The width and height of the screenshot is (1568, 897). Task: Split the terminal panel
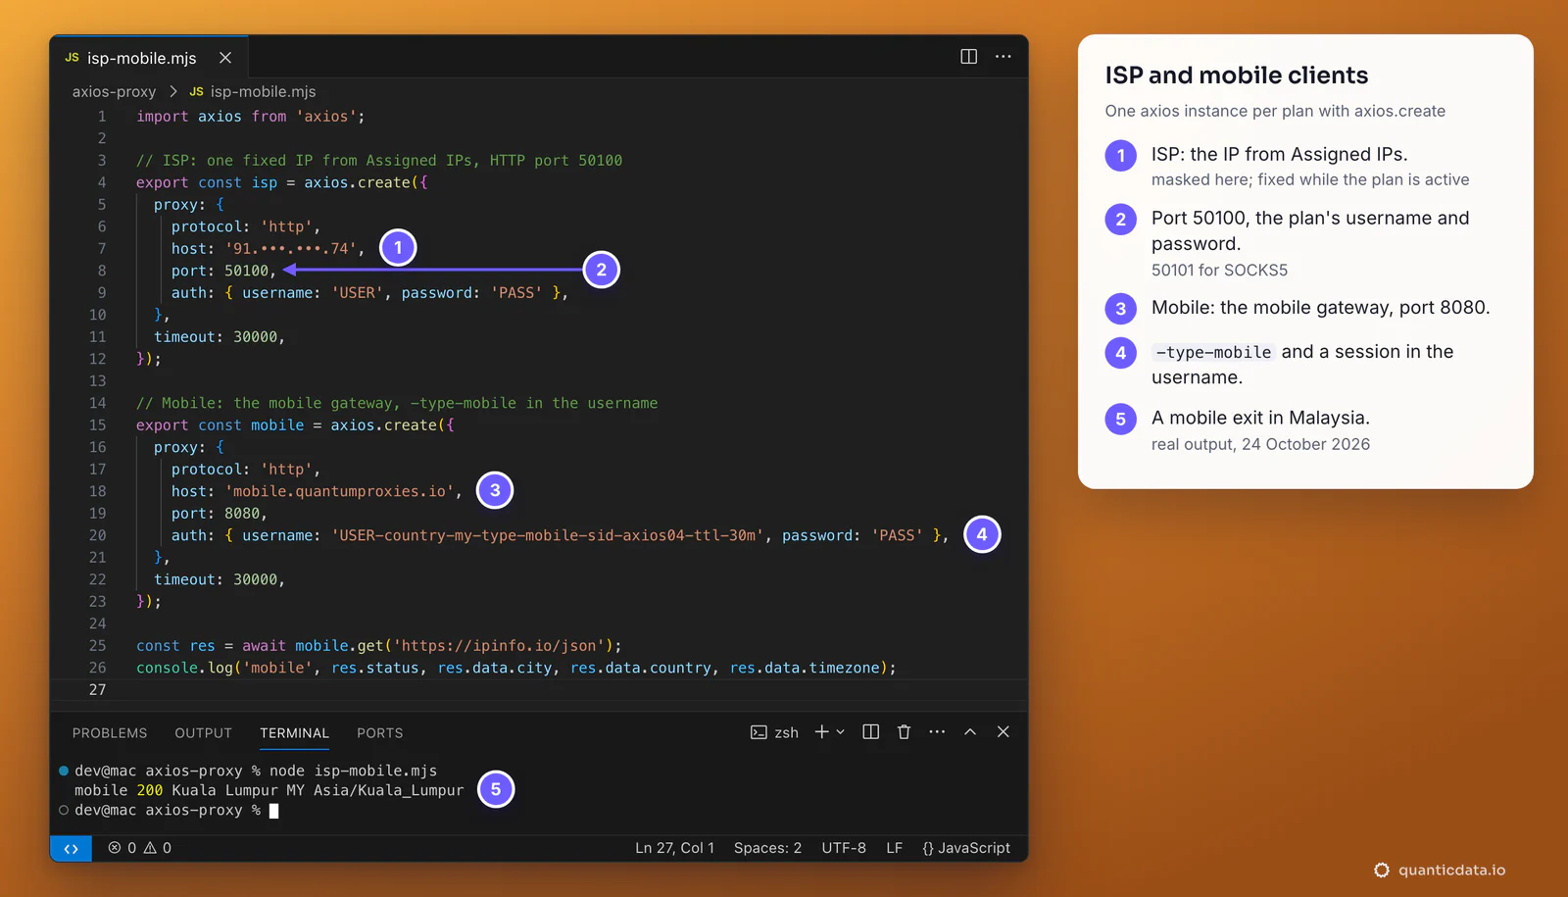pyautogui.click(x=870, y=732)
